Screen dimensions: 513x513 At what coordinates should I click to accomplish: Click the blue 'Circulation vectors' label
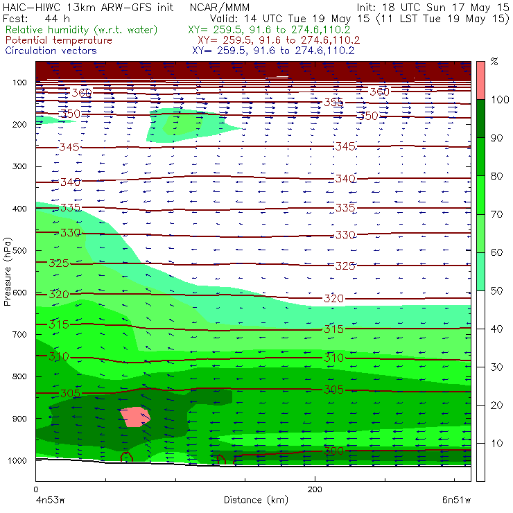pyautogui.click(x=51, y=51)
